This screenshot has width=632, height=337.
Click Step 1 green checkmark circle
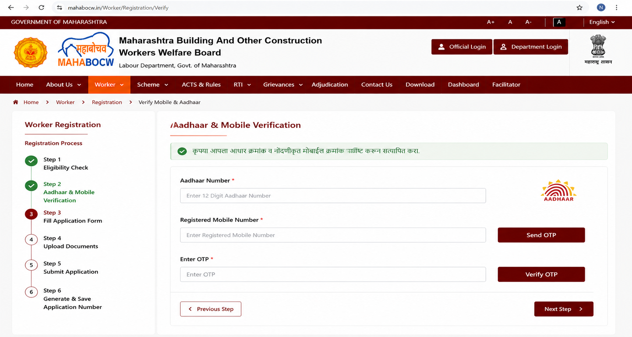[x=31, y=161]
